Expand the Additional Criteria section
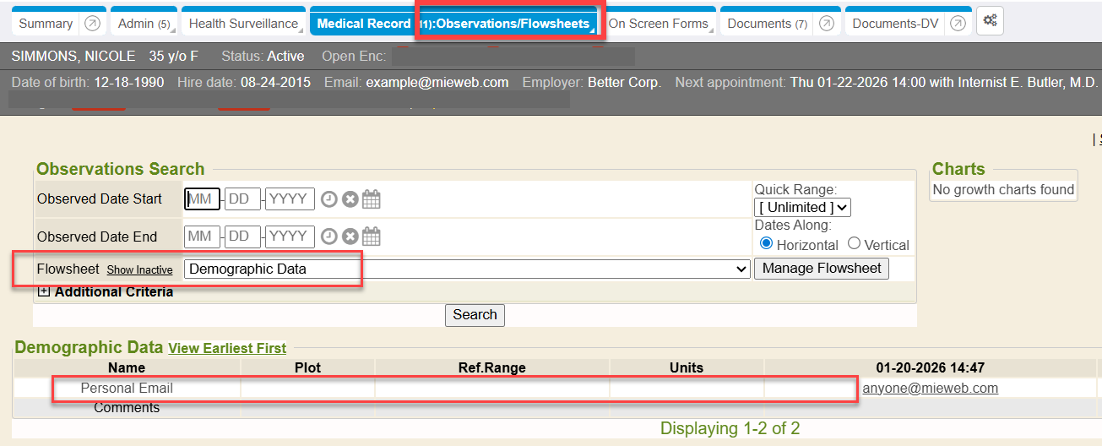The image size is (1102, 446). [45, 291]
